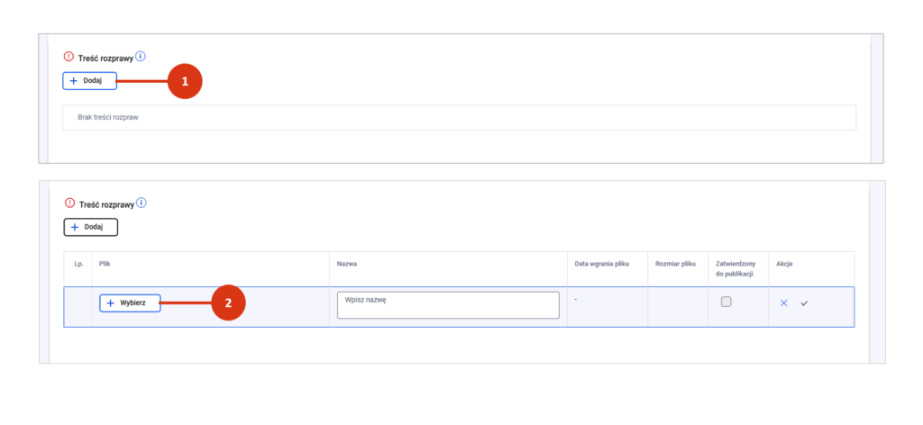
Task: Click the 'Rozmiar pliku' column header
Action: coord(676,264)
